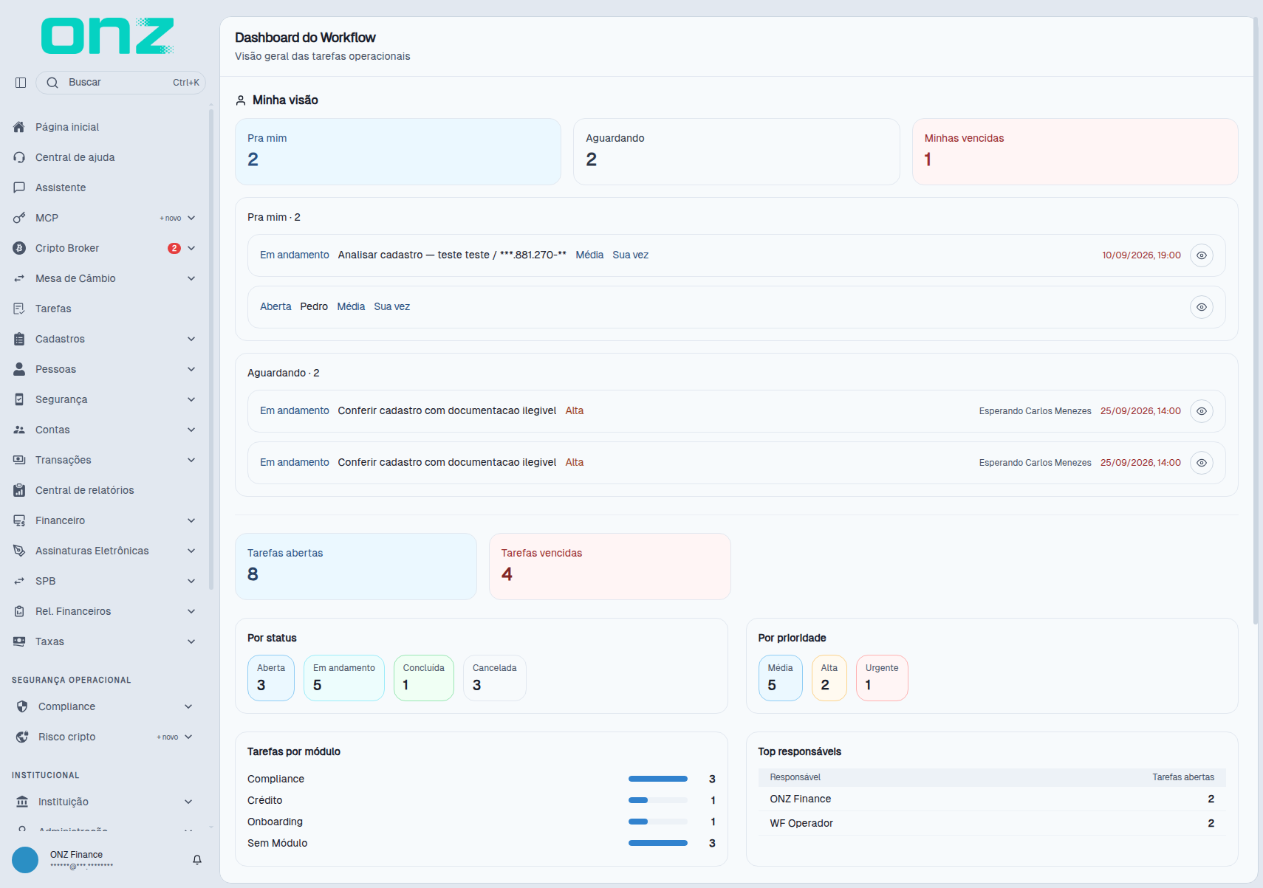This screenshot has height=888, width=1263.
Task: Click the Compliance shield icon
Action: [x=22, y=706]
